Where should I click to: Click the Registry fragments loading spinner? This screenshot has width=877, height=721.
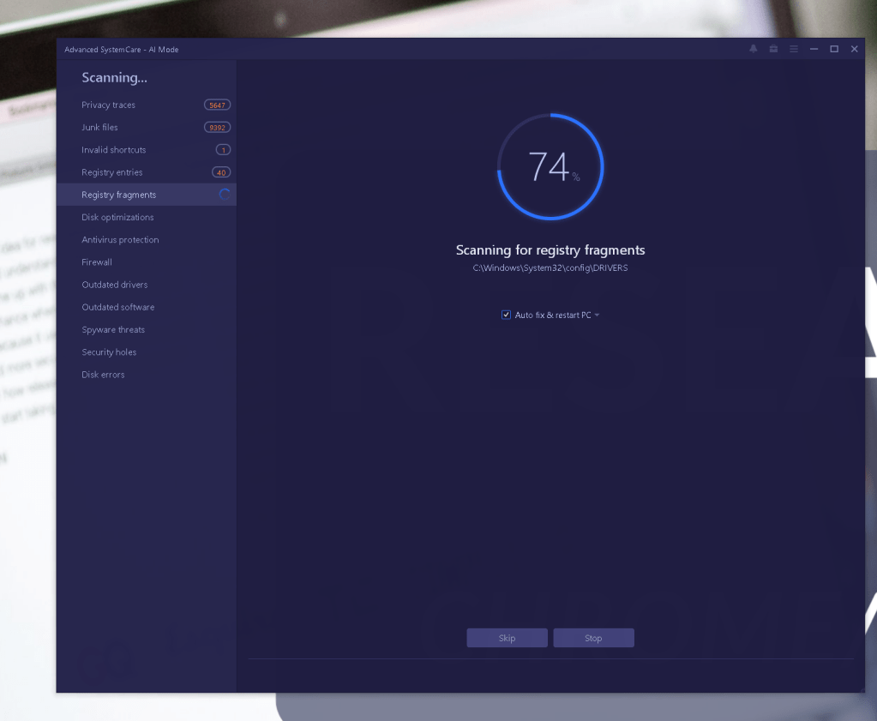tap(225, 195)
